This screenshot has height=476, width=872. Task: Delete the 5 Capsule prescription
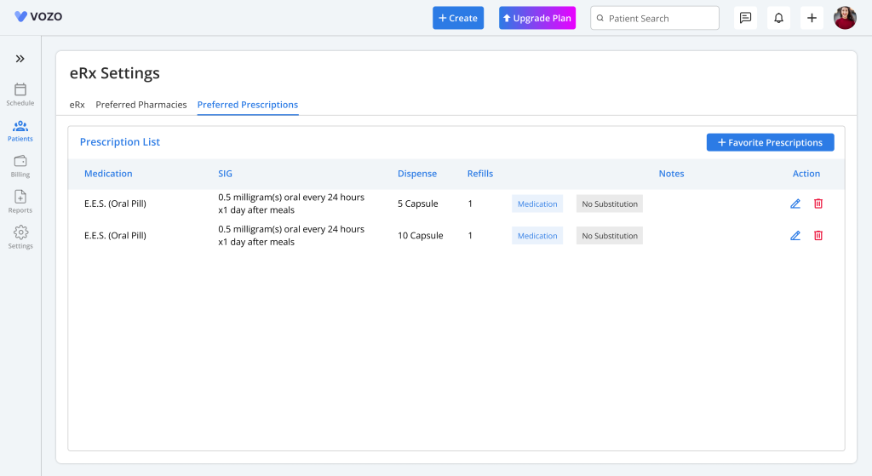818,204
